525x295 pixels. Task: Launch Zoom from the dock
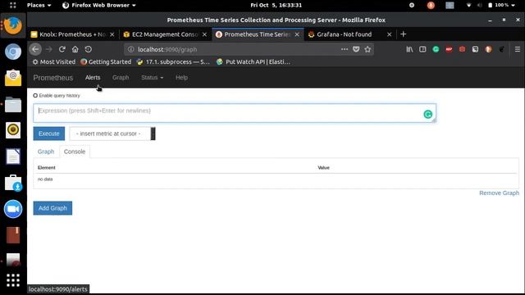click(x=13, y=209)
